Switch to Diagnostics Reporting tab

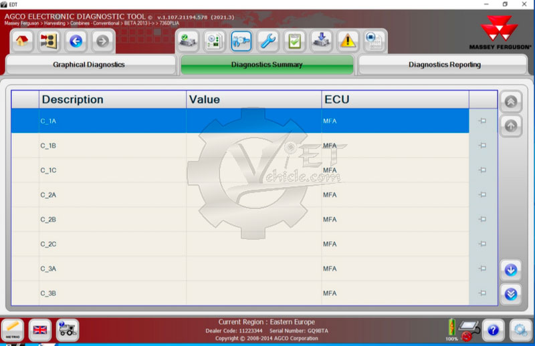444,65
